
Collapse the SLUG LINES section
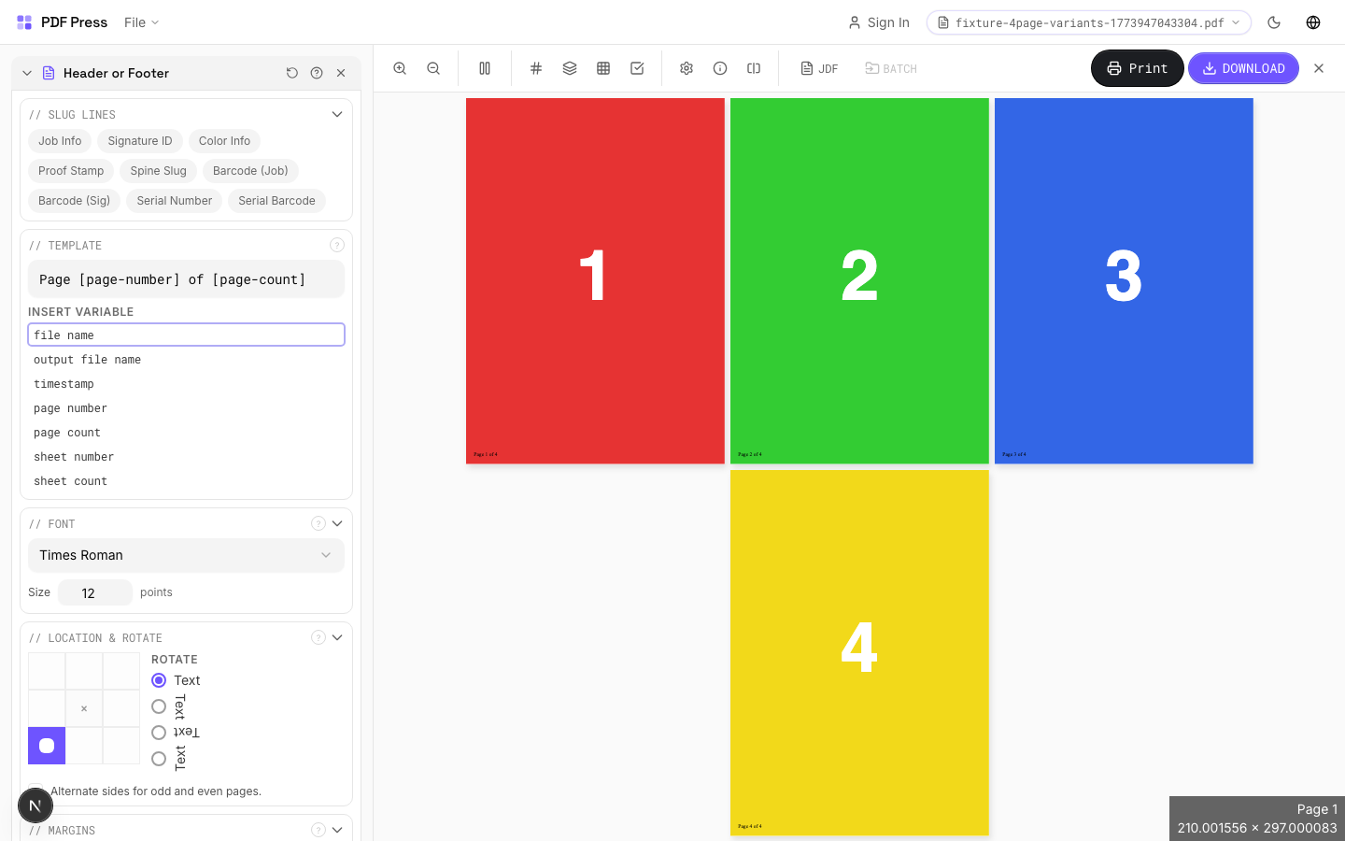point(337,114)
